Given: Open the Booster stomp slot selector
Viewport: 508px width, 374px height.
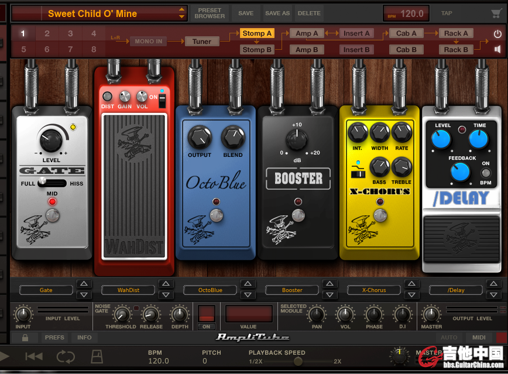Looking at the screenshot, I should [x=292, y=290].
